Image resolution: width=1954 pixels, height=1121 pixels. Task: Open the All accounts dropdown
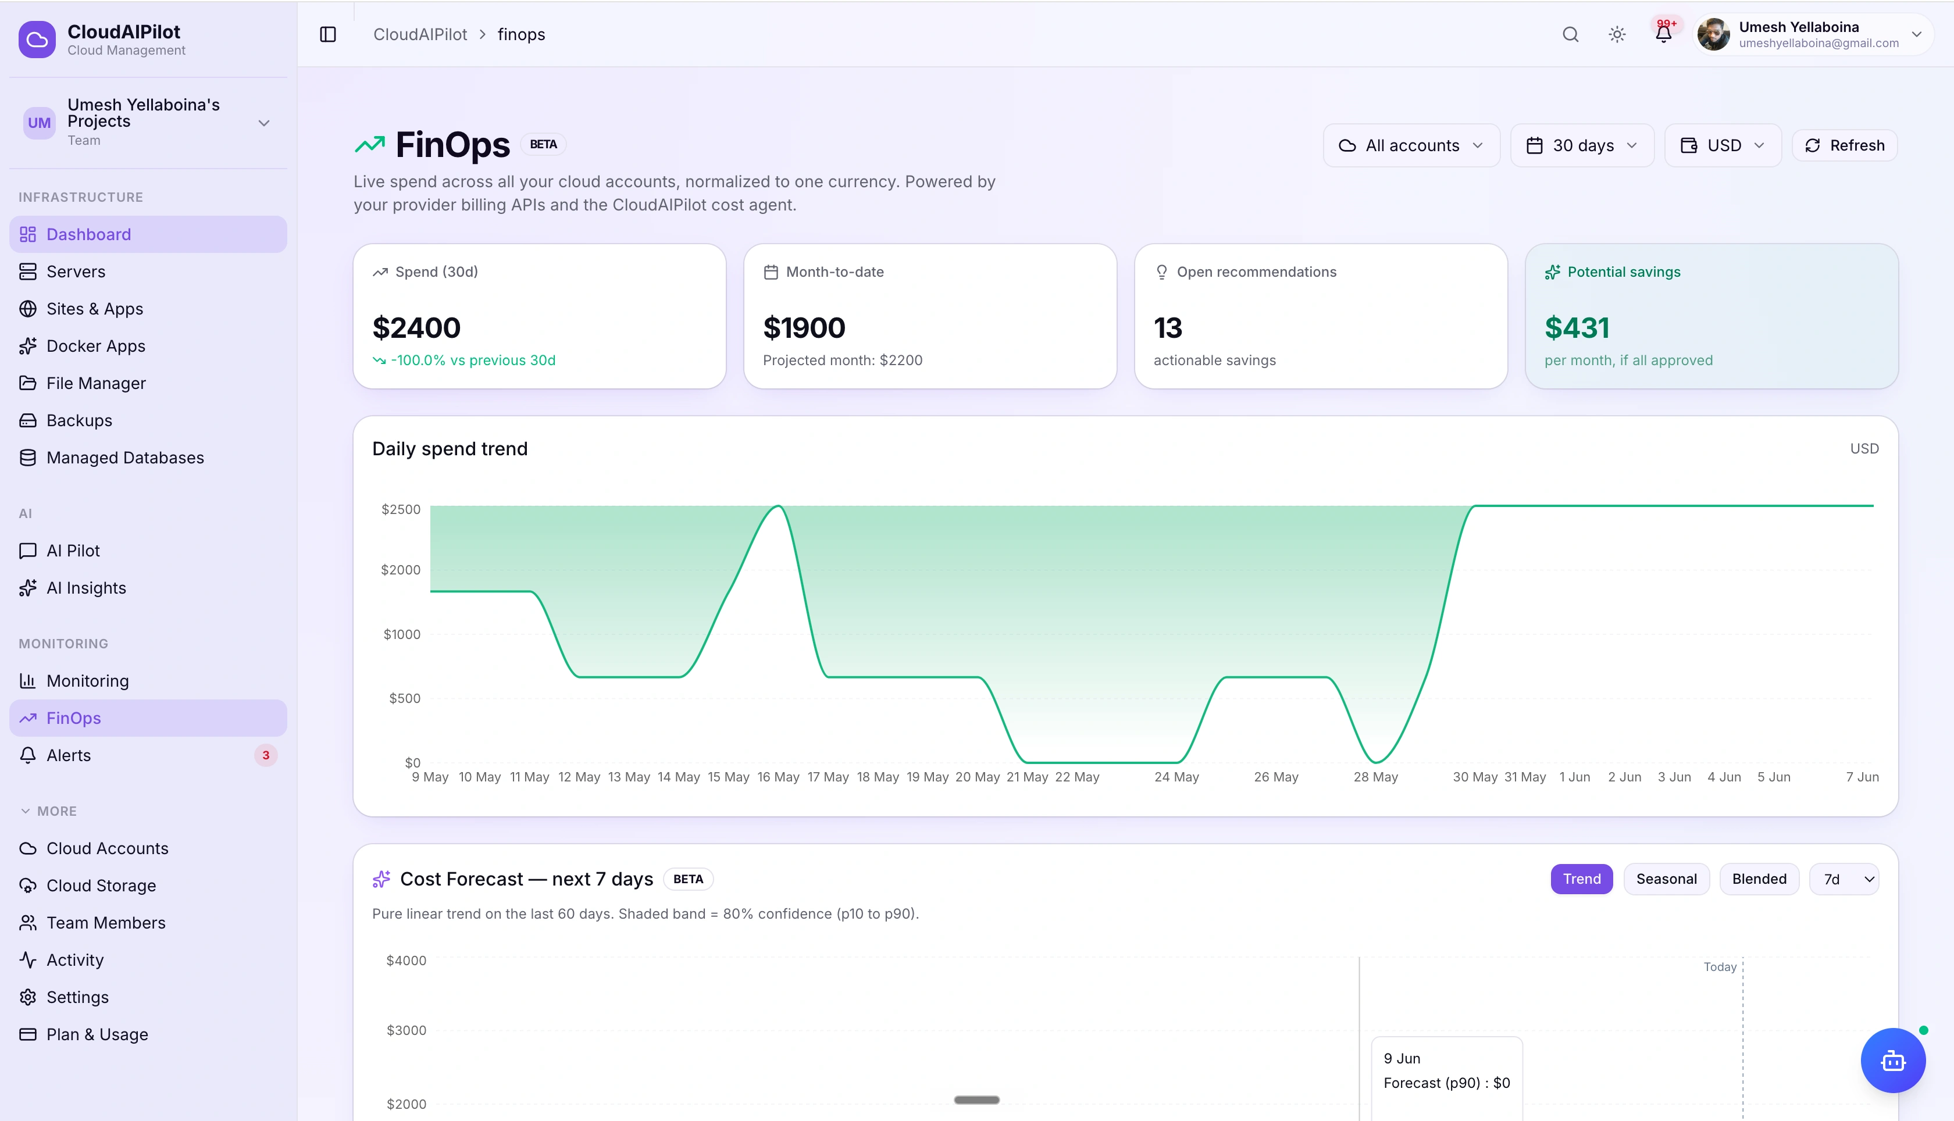[1411, 145]
